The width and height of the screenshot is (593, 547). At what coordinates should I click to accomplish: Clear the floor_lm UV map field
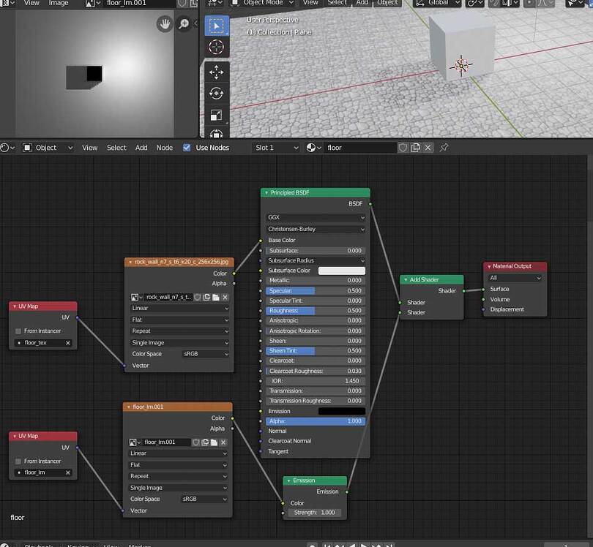tap(68, 472)
